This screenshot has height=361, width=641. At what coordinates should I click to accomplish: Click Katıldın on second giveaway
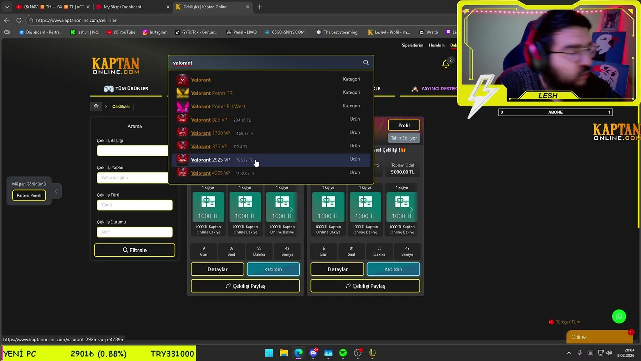click(393, 269)
